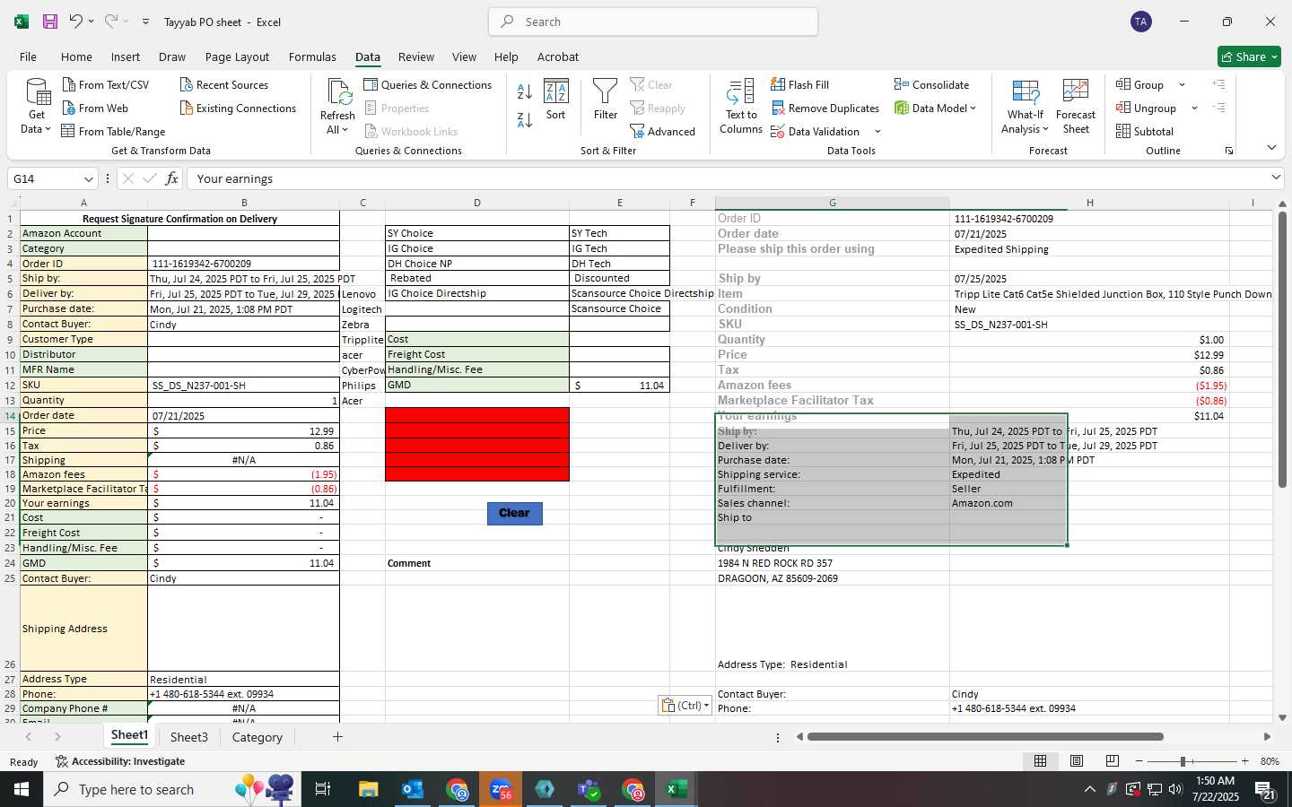Screen dimensions: 1292x807
Task: Open Recent Sources
Action: pos(223,84)
